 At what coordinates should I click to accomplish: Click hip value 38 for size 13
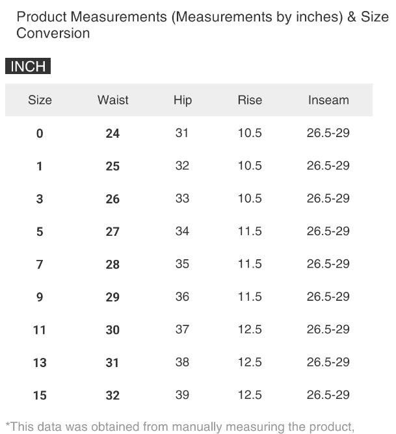(x=182, y=362)
